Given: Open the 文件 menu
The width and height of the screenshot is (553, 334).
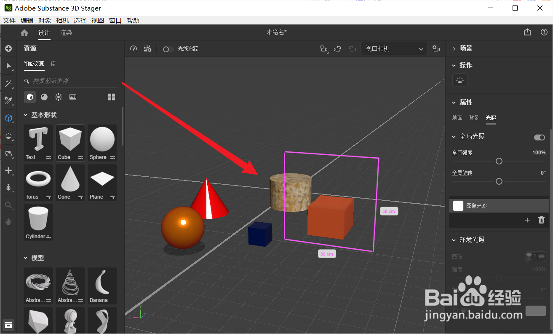Looking at the screenshot, I should pyautogui.click(x=9, y=20).
